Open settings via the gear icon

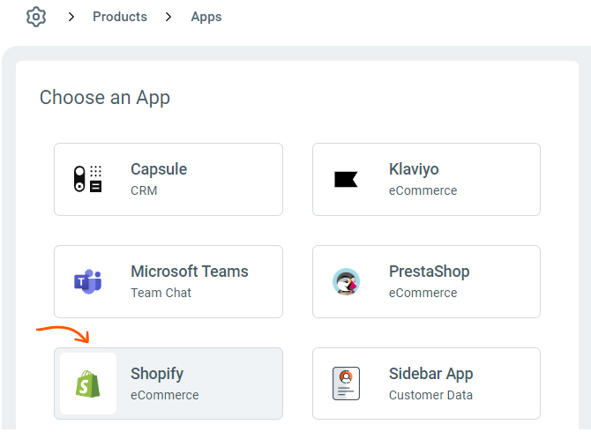35,17
